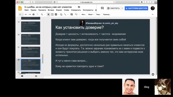
Task: Click the line starting 'Доверие = ценность'
Action: click(x=91, y=34)
